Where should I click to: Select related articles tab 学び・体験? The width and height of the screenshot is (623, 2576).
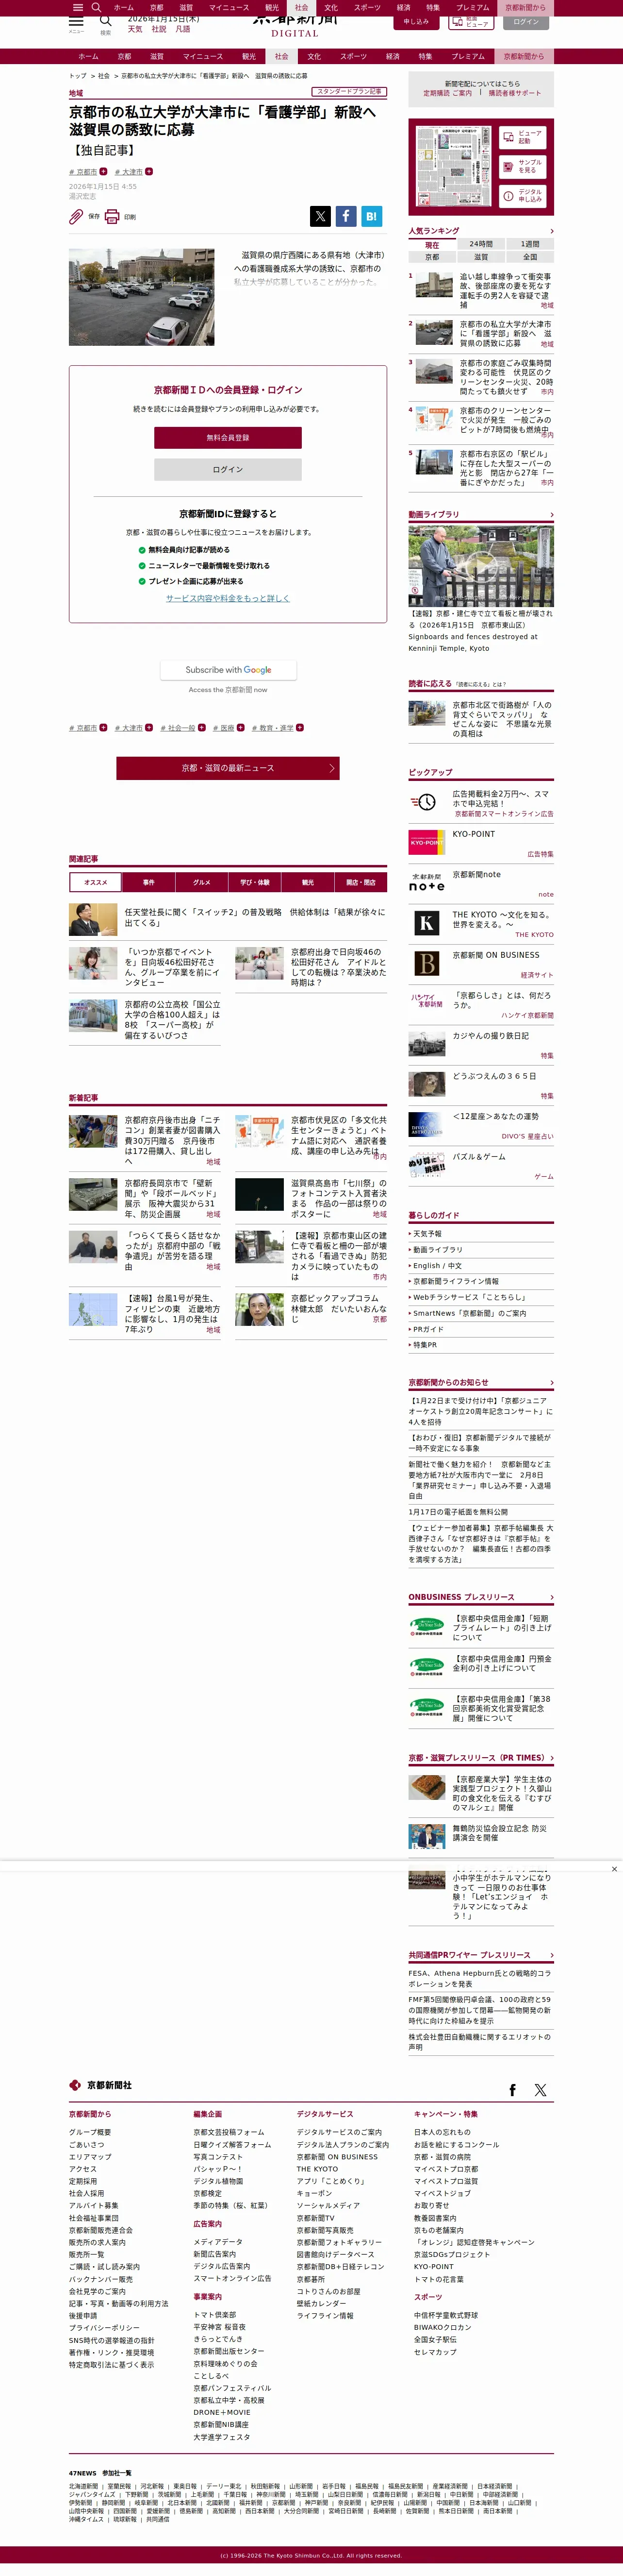pos(255,882)
